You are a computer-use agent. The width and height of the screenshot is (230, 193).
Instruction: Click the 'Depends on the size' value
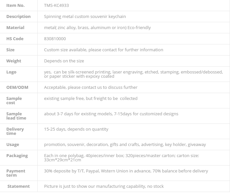64,61
